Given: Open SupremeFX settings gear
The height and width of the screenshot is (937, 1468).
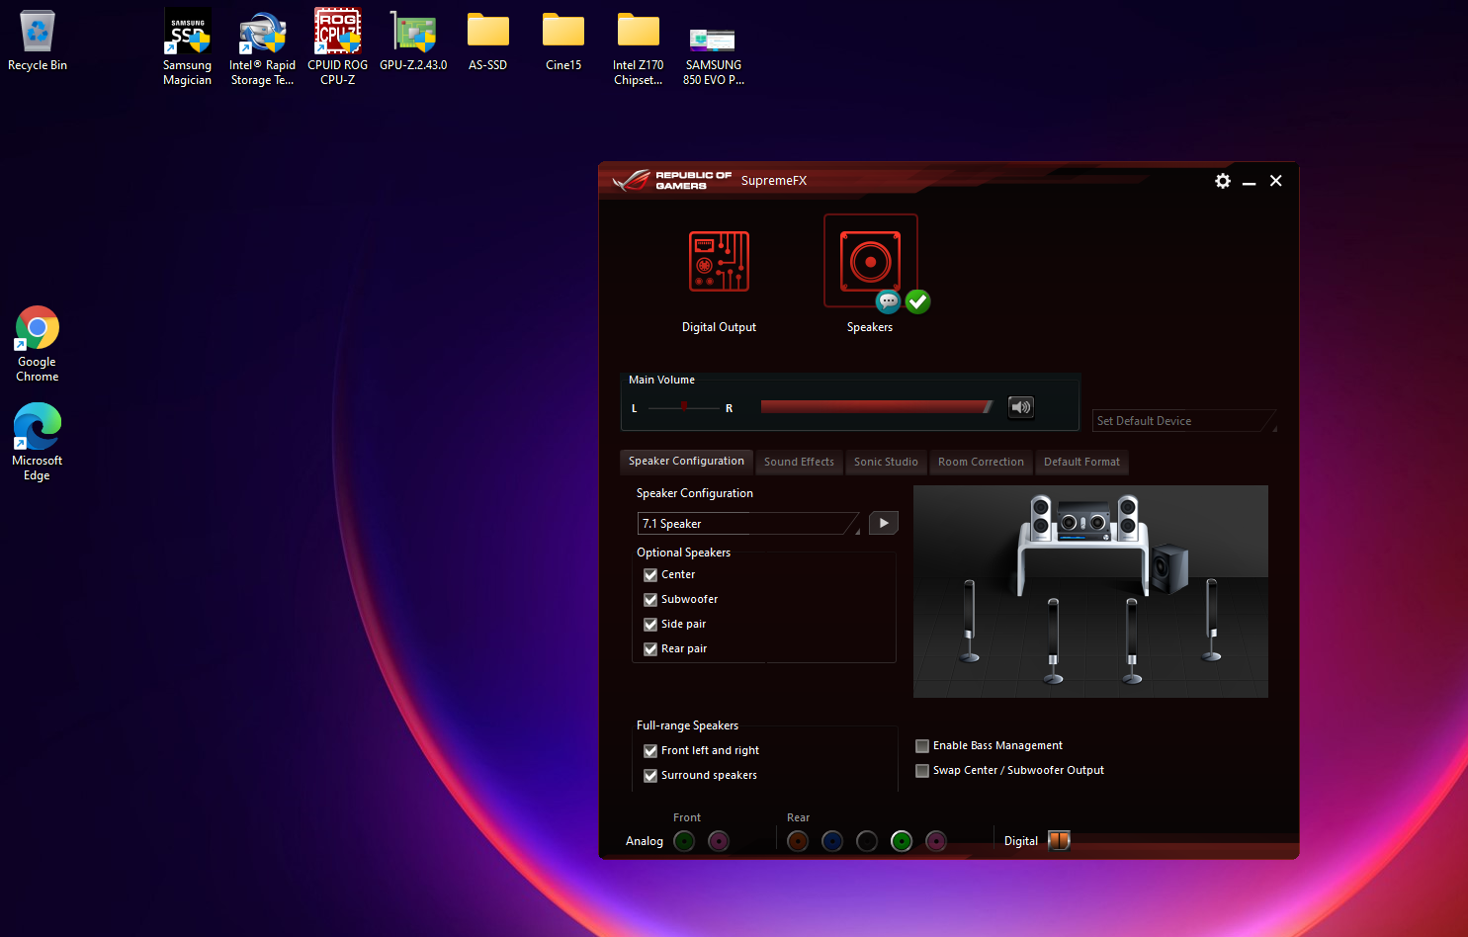Looking at the screenshot, I should tap(1223, 181).
